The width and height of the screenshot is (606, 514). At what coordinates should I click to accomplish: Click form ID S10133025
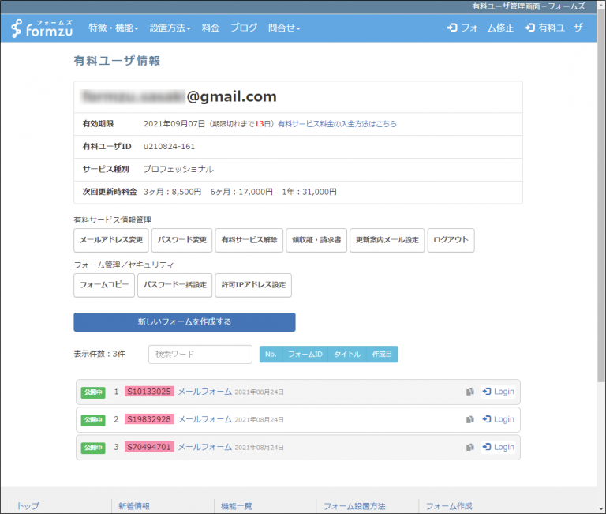coord(149,392)
